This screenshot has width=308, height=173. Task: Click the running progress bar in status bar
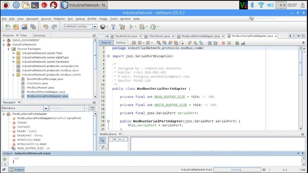(x=237, y=170)
